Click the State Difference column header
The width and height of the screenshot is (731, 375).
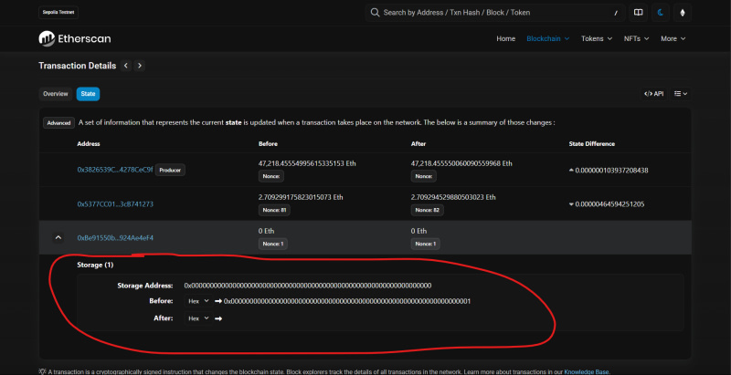pos(591,144)
